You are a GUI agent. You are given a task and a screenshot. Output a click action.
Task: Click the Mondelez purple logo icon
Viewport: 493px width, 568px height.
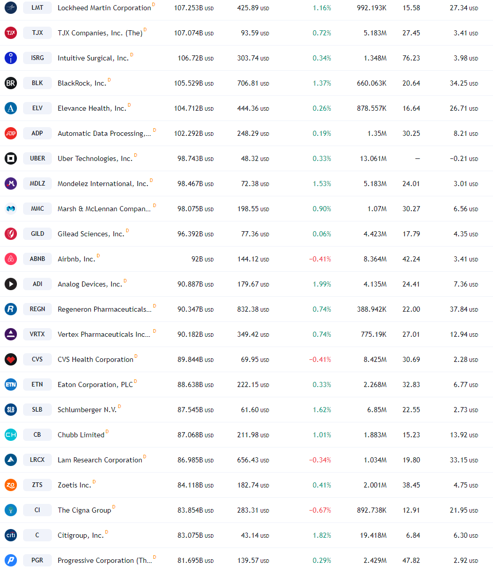tap(11, 184)
